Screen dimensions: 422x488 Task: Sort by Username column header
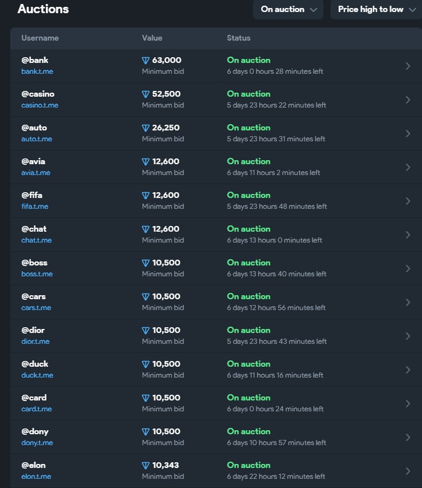[40, 38]
